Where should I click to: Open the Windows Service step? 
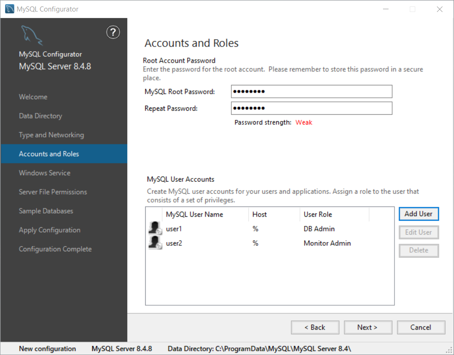[45, 173]
